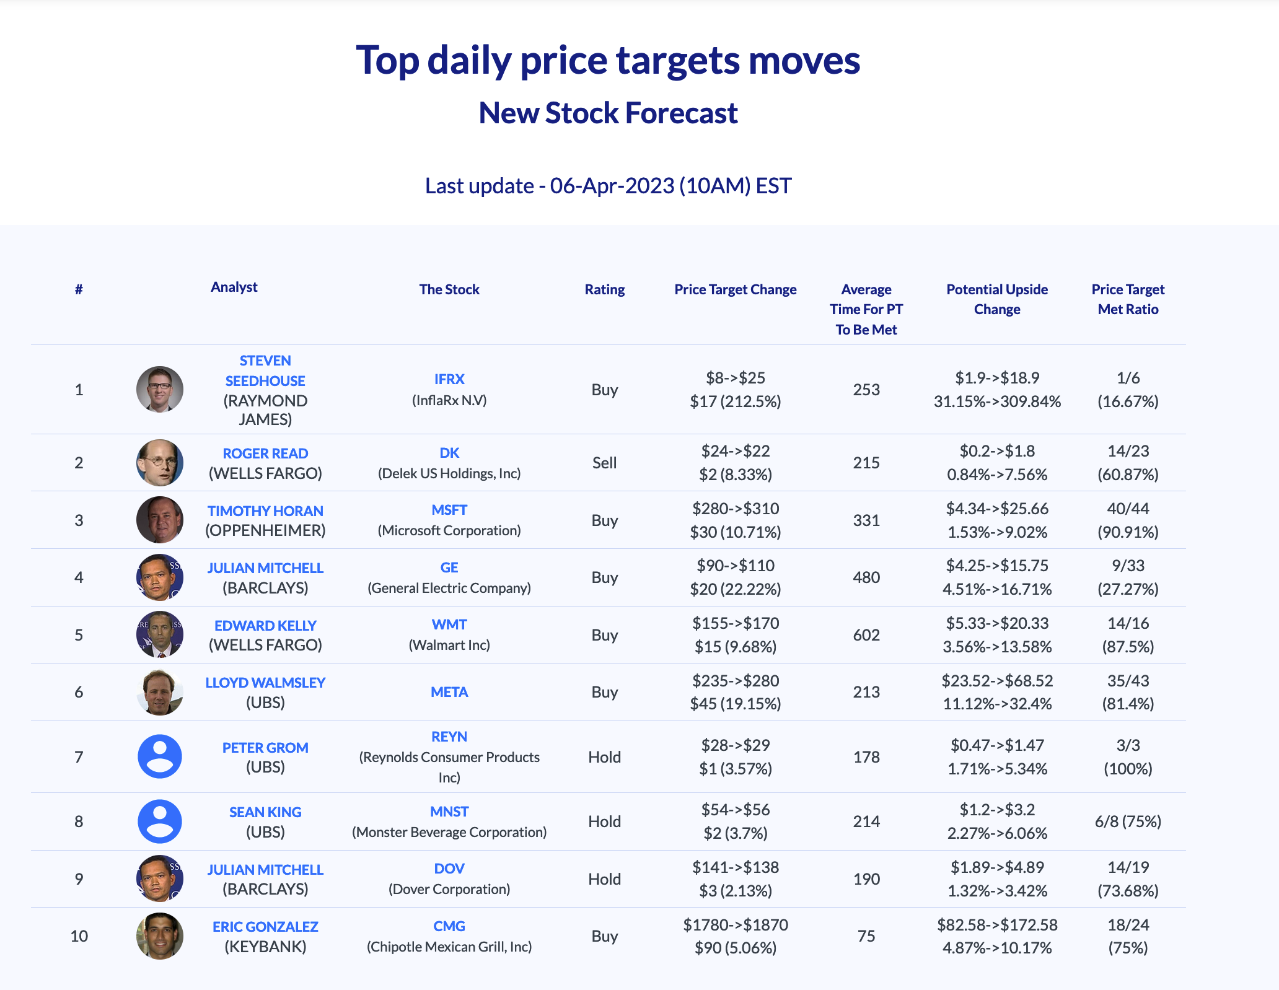
Task: Click the (InflaRx N.V) company name
Action: point(449,400)
